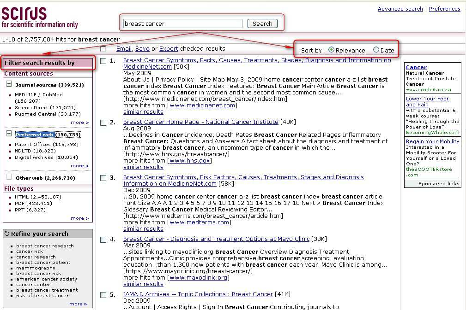Click the Export checked results link
Viewport: 466px width, 310px height.
[169, 49]
